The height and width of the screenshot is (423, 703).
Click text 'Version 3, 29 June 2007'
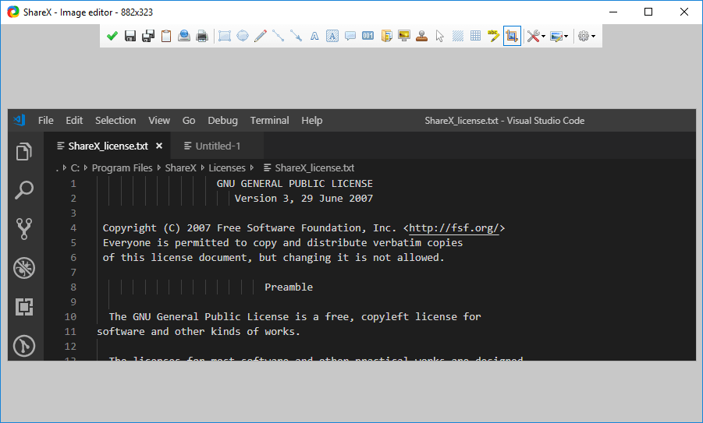[304, 199]
